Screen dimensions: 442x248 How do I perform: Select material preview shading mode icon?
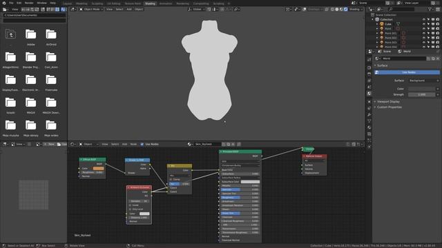341,9
